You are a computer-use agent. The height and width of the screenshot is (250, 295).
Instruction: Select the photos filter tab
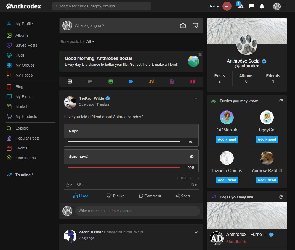click(x=111, y=81)
